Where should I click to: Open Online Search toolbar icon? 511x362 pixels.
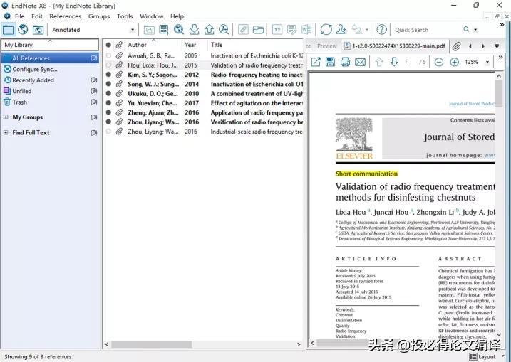tap(179, 30)
